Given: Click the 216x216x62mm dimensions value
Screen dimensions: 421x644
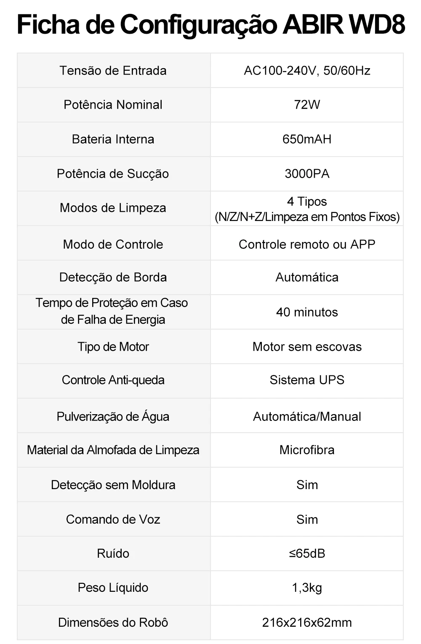Looking at the screenshot, I should click(x=307, y=622).
